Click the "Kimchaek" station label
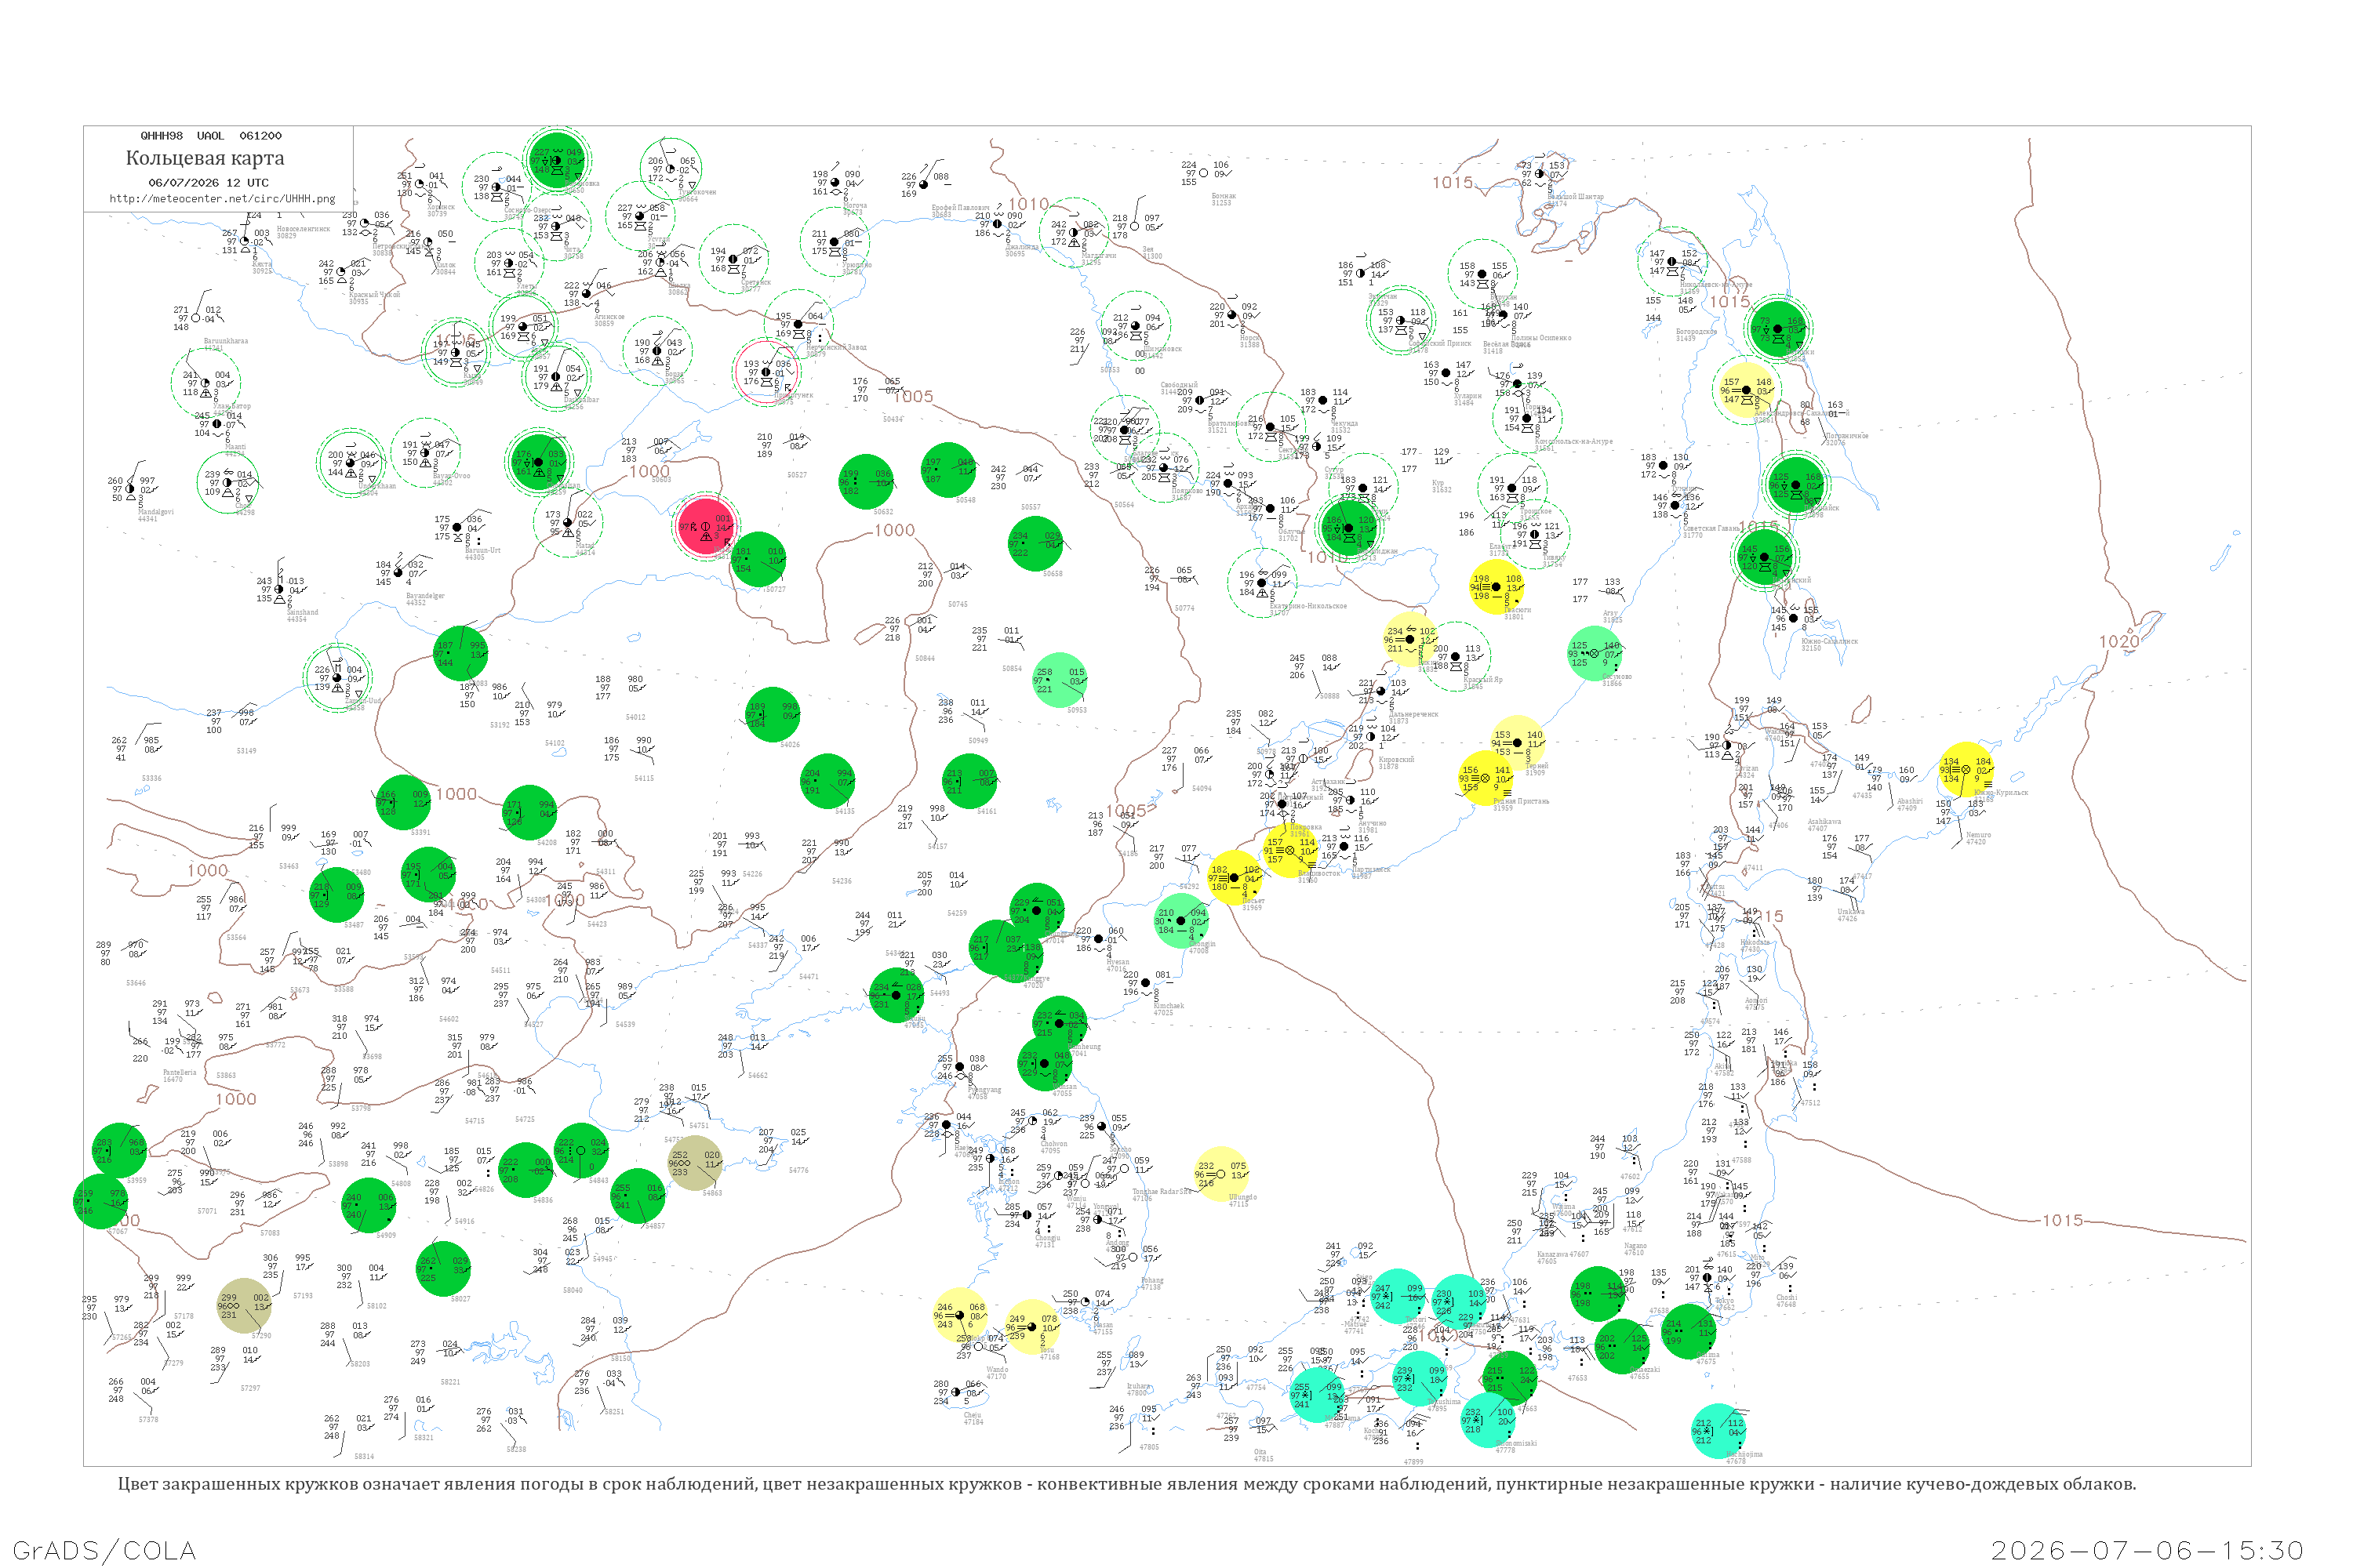 pos(1169,1006)
